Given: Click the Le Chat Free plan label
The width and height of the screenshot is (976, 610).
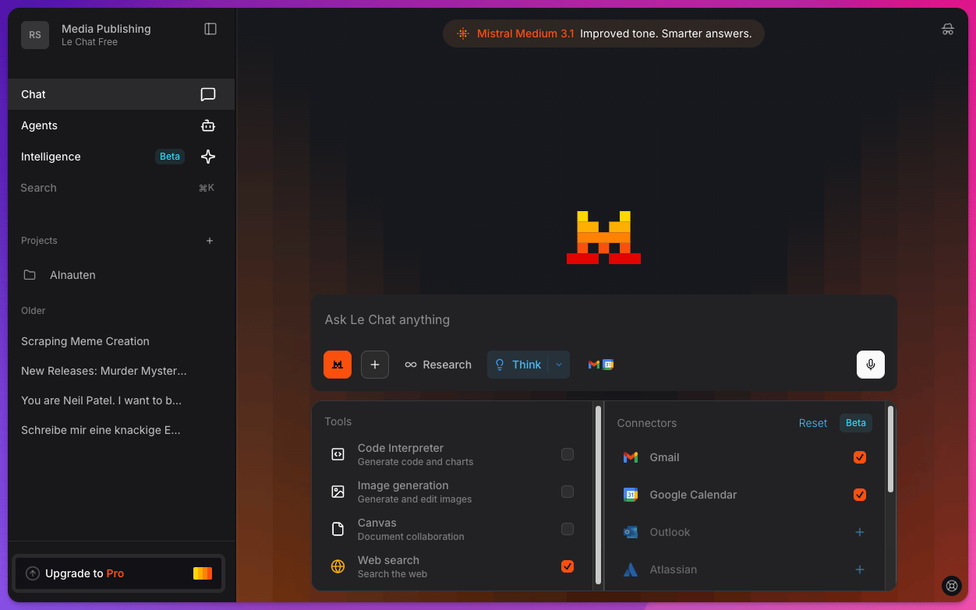Looking at the screenshot, I should coord(90,42).
